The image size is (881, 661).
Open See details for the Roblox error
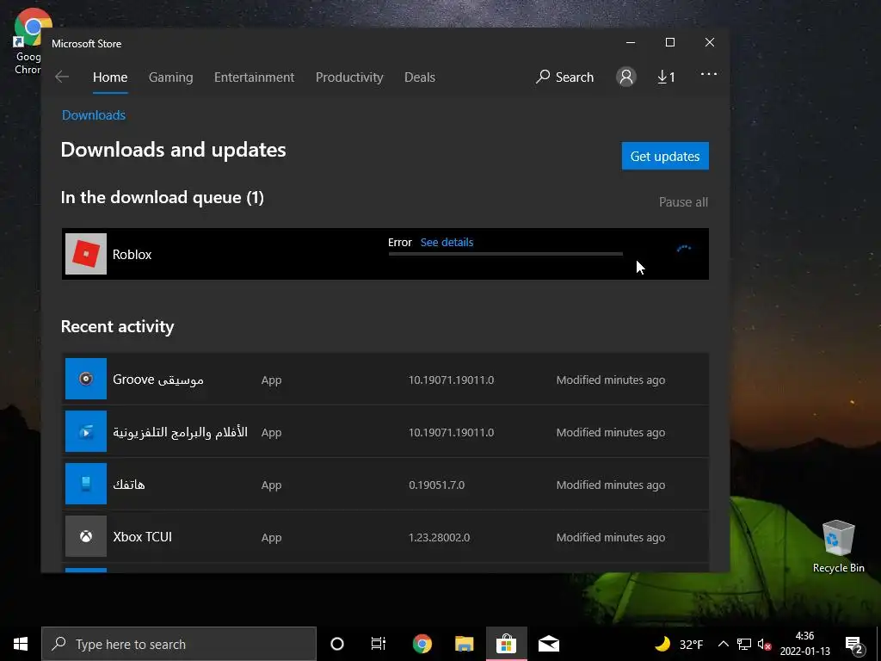click(x=447, y=242)
